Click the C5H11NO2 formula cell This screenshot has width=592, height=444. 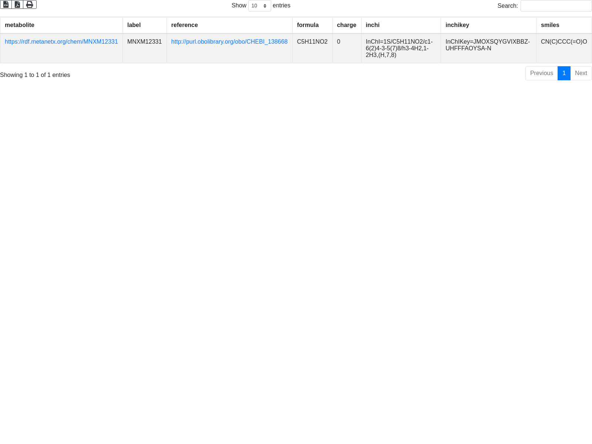click(x=312, y=42)
